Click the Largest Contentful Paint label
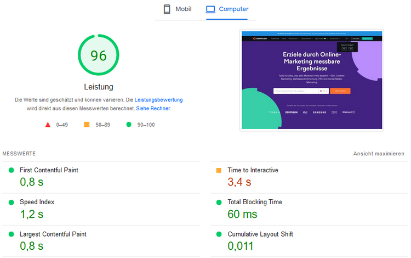This screenshot has height=258, width=411. point(53,234)
